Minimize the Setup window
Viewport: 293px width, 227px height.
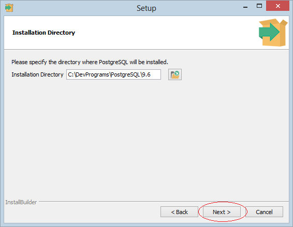pyautogui.click(x=245, y=7)
